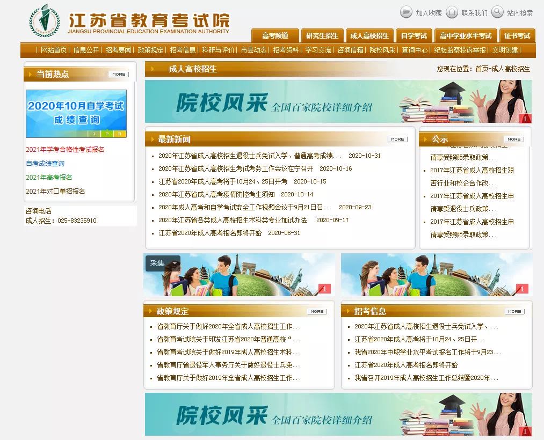Screen dimensions: 544x440
Task: Open policy 省教育厅关于做好2019年全省成人高校招生工作
Action: 229,378
